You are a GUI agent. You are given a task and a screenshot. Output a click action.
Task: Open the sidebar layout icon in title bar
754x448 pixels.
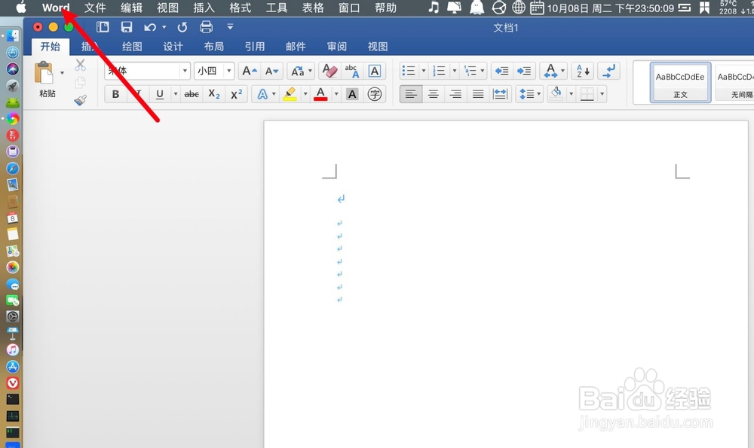(103, 27)
